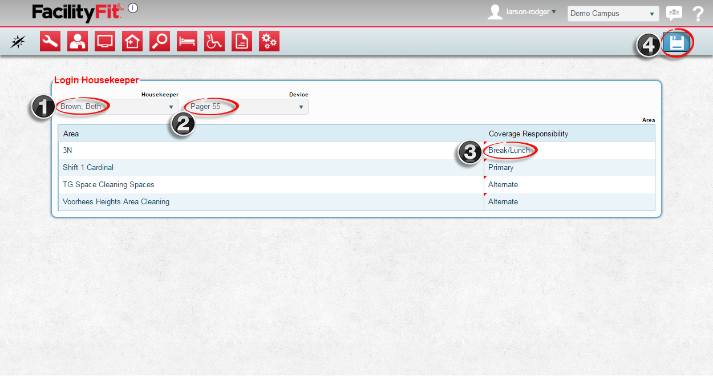Click the compass navigation icon
Image resolution: width=713 pixels, height=392 pixels.
tap(18, 42)
